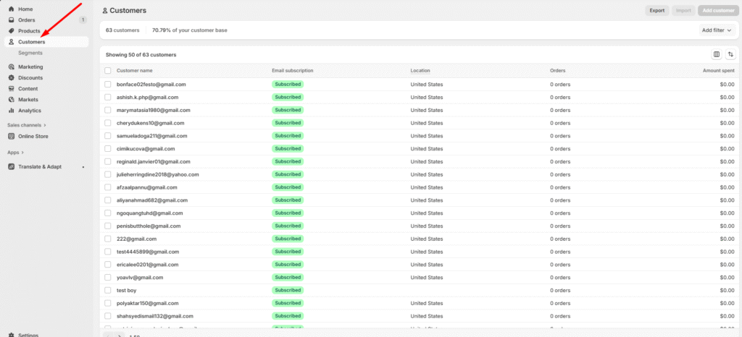Check the select-all customers checkbox

point(108,71)
